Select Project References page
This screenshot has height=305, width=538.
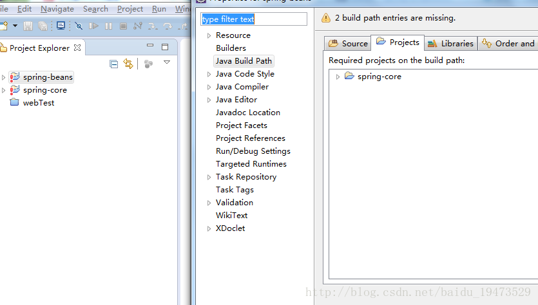coord(251,138)
